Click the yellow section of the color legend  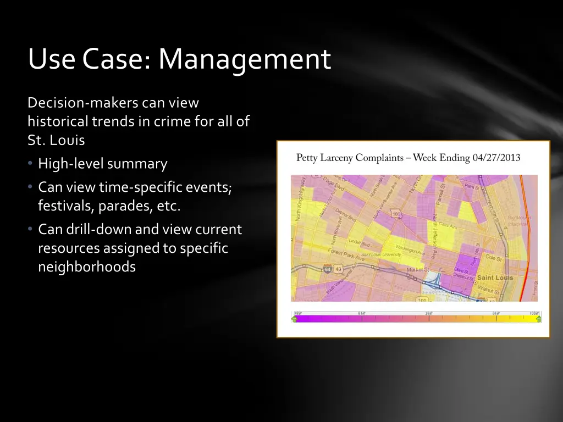(517, 318)
